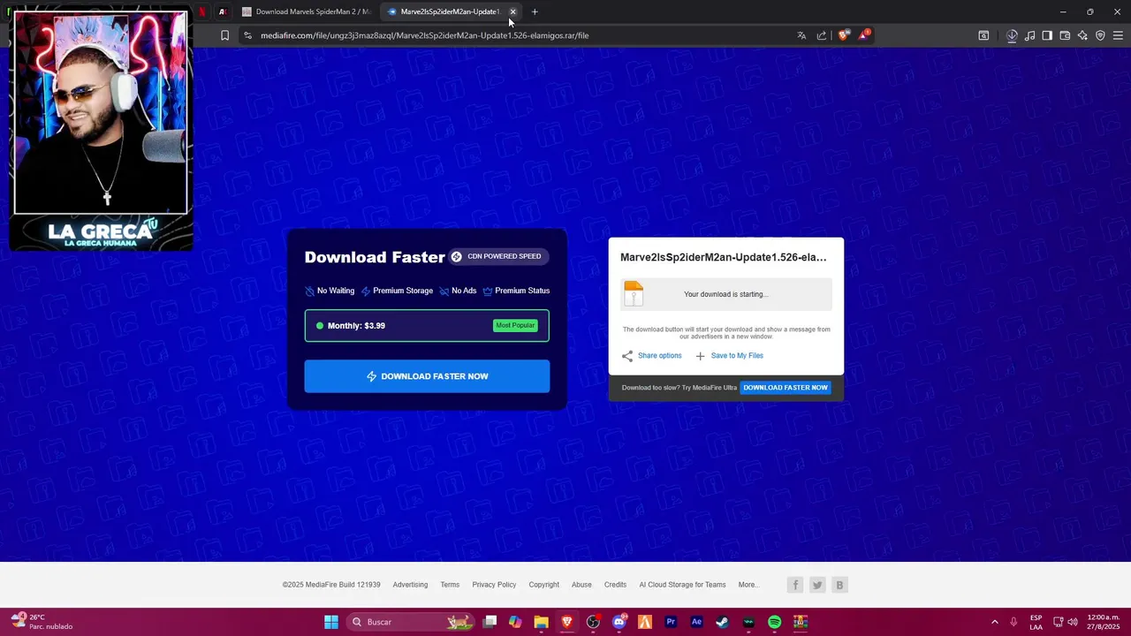Select the Monthly $3.99 plan option

427,325
